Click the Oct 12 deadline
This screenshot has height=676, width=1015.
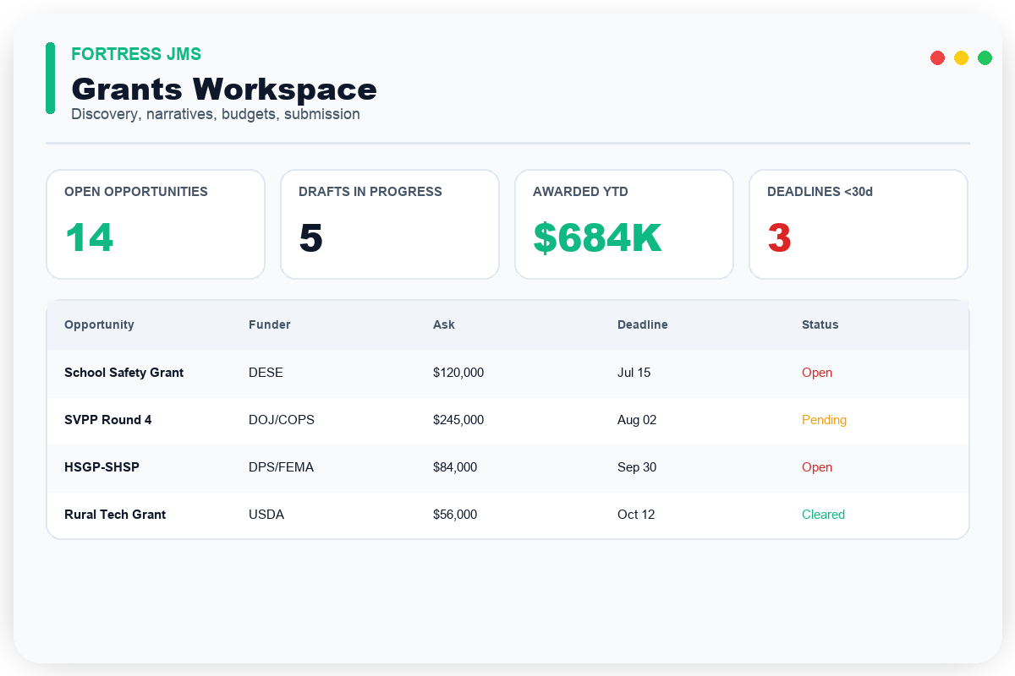pos(636,515)
